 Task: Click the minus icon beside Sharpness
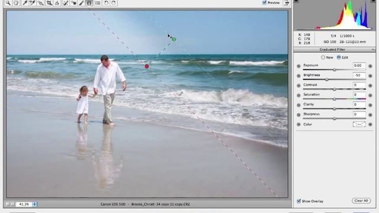[298, 115]
